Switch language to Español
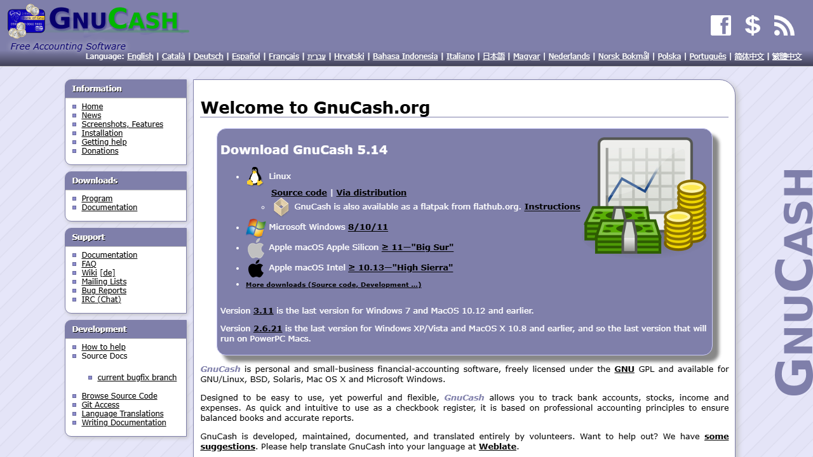 (246, 56)
